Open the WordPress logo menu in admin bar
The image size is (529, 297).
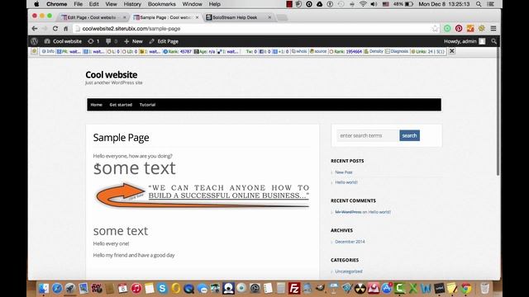coord(34,41)
